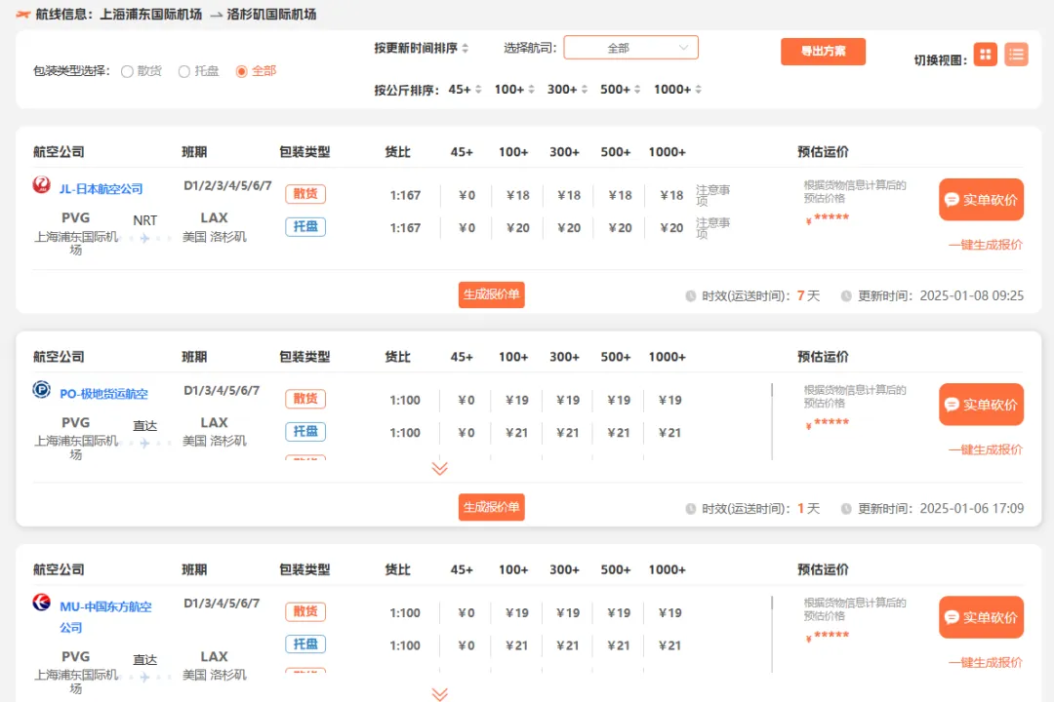Switch to grid view icon
This screenshot has height=702, width=1054.
pyautogui.click(x=986, y=55)
